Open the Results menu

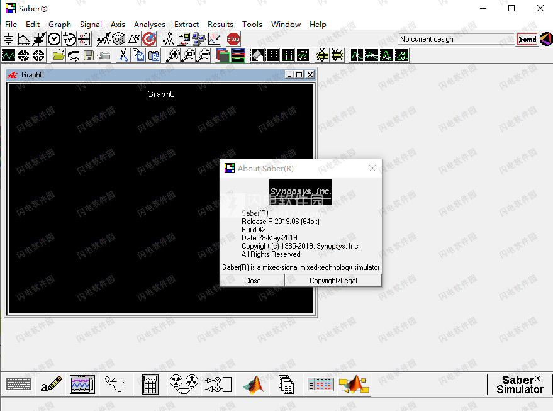point(220,25)
